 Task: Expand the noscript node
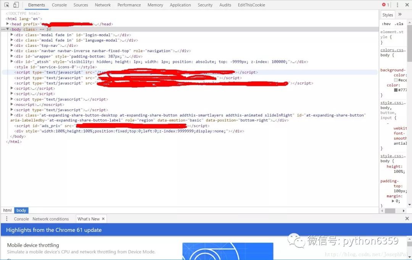[11, 104]
